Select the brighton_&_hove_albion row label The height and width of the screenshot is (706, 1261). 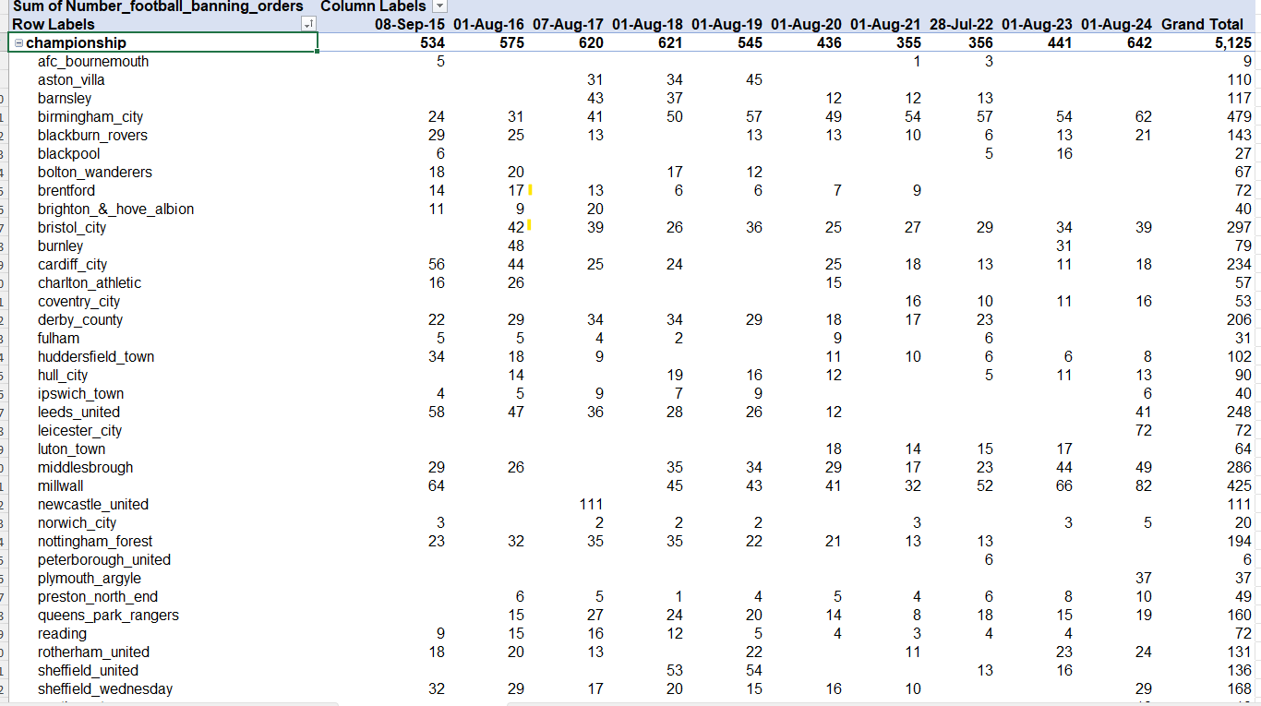pyautogui.click(x=115, y=209)
